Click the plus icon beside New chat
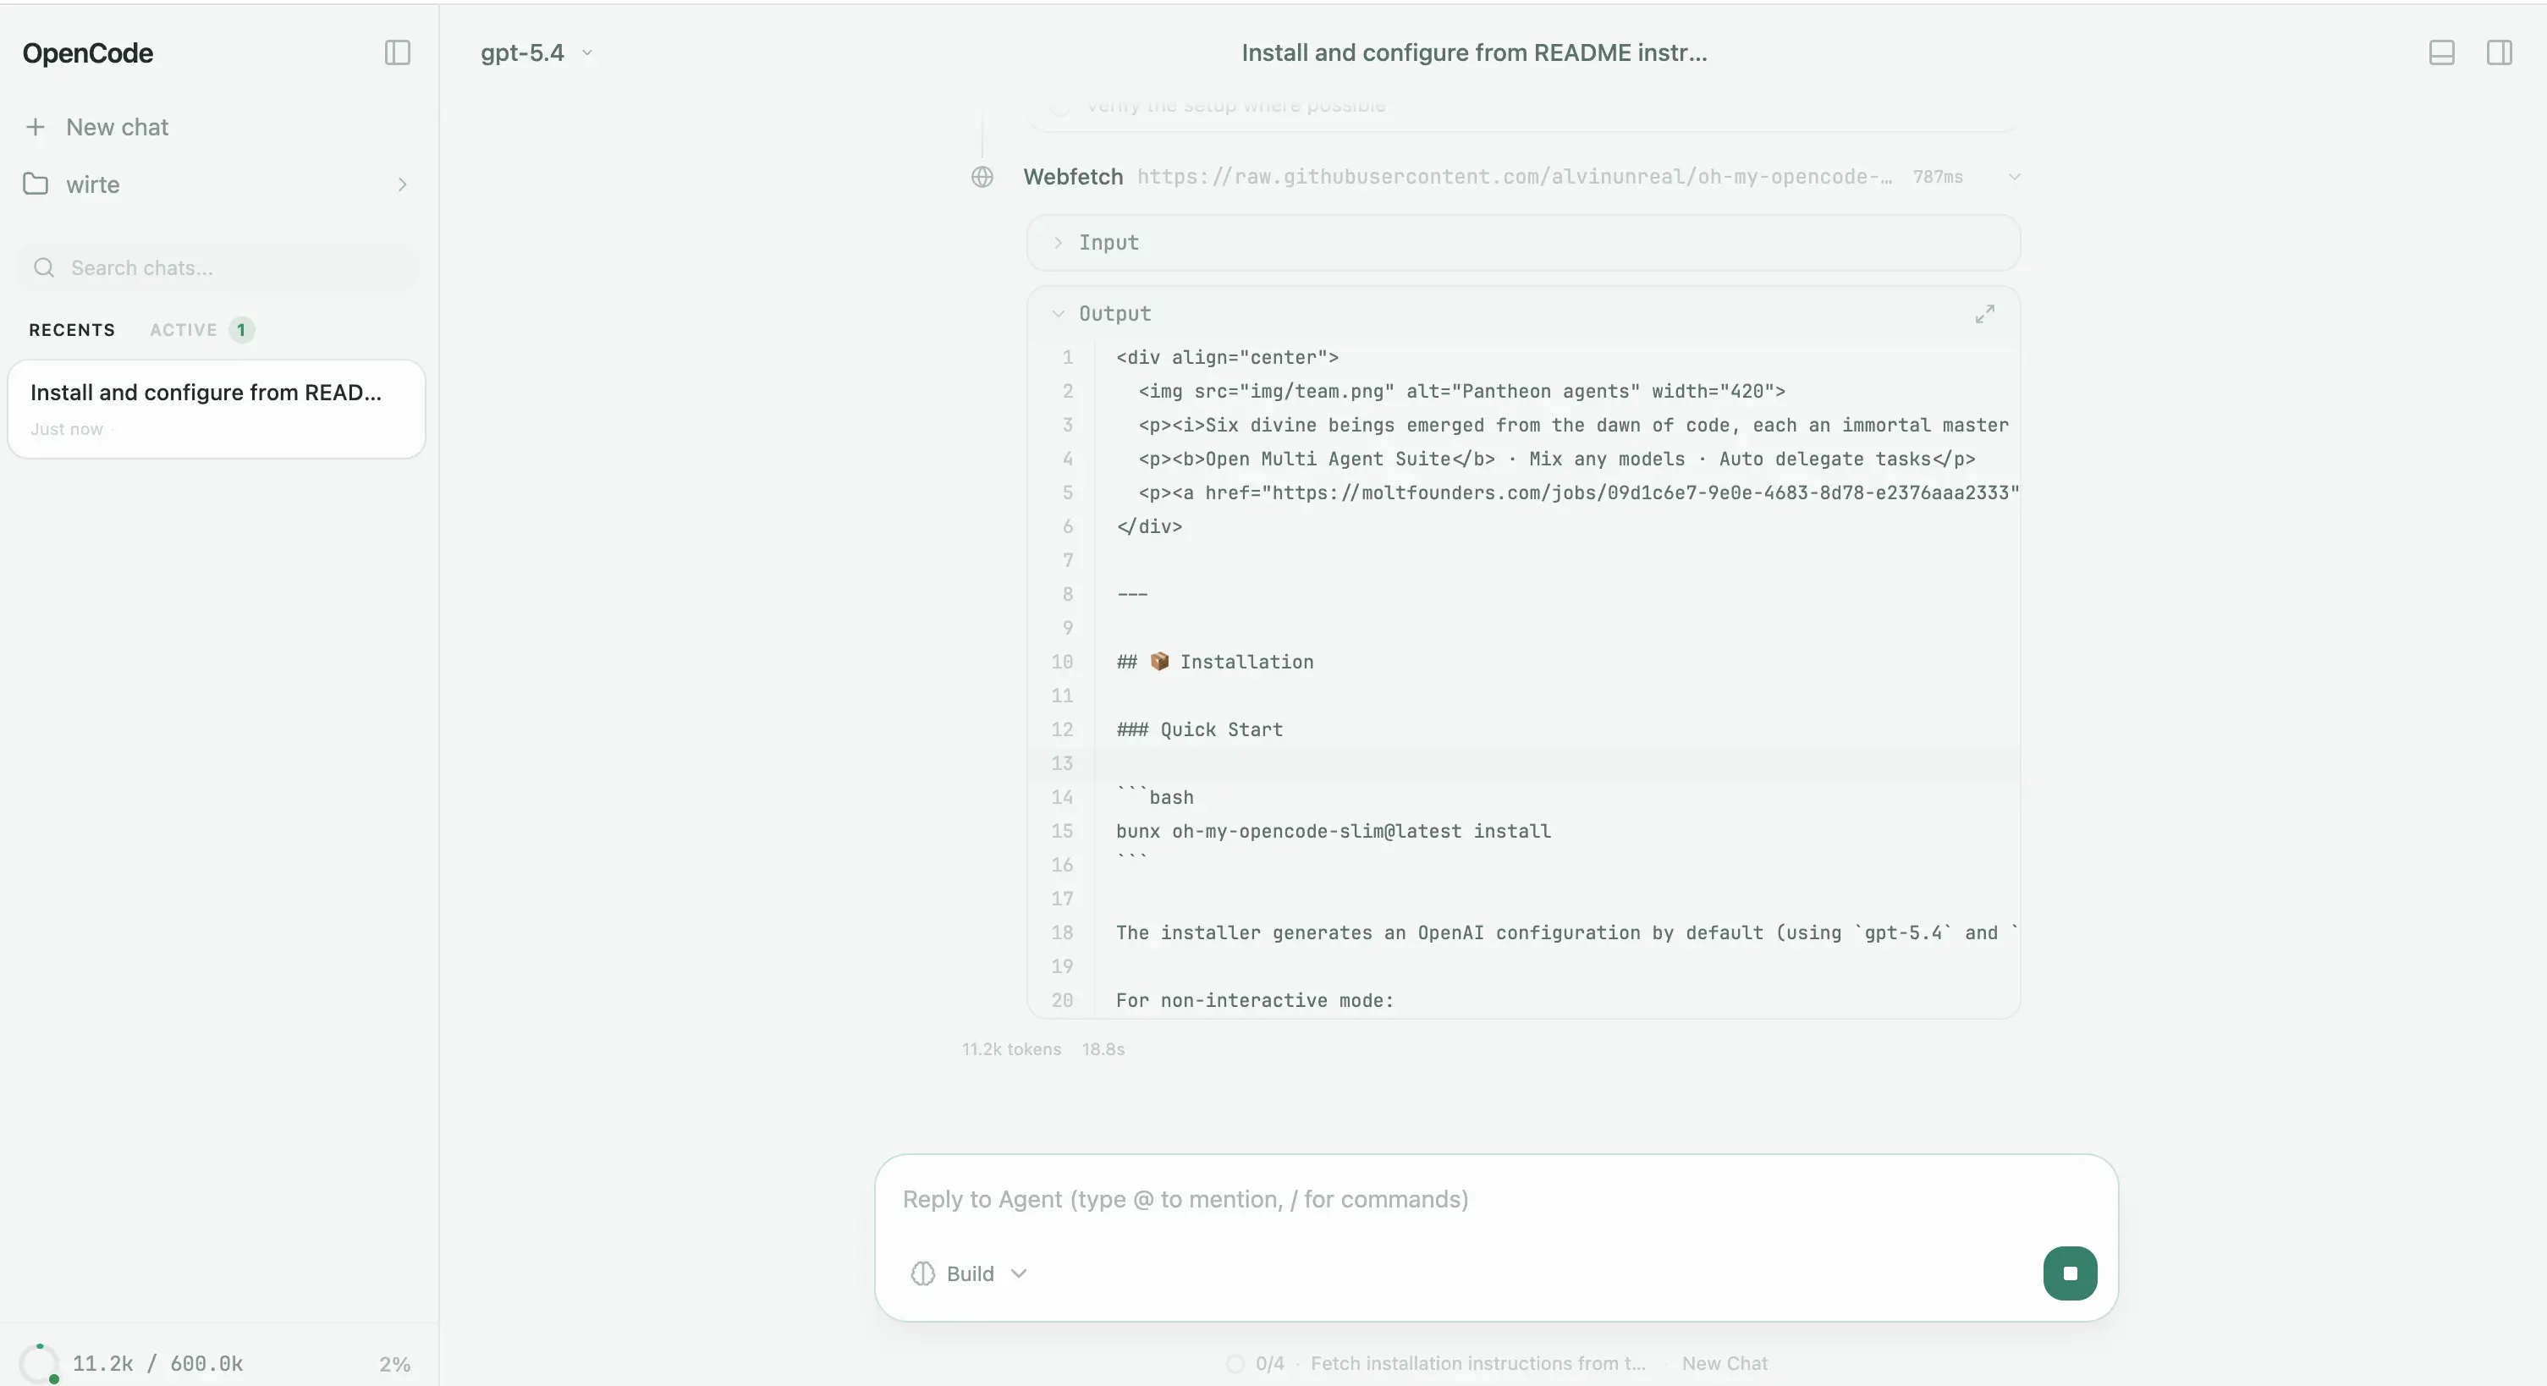Image resolution: width=2547 pixels, height=1386 pixels. click(x=36, y=128)
